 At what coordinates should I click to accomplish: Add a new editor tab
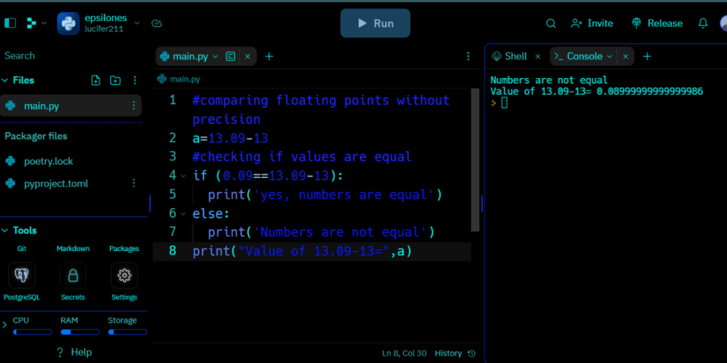[269, 57]
